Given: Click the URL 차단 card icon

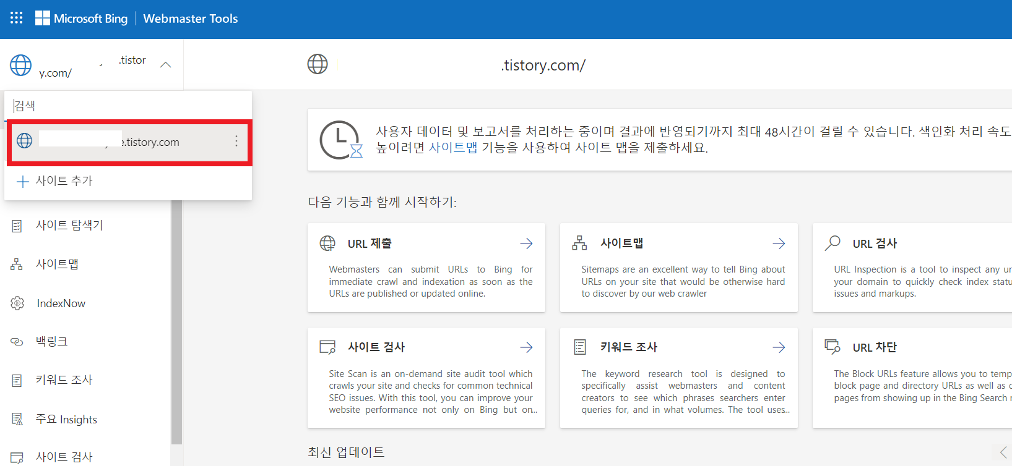Looking at the screenshot, I should pos(833,347).
